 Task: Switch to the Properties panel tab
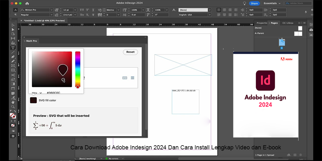click(262, 23)
